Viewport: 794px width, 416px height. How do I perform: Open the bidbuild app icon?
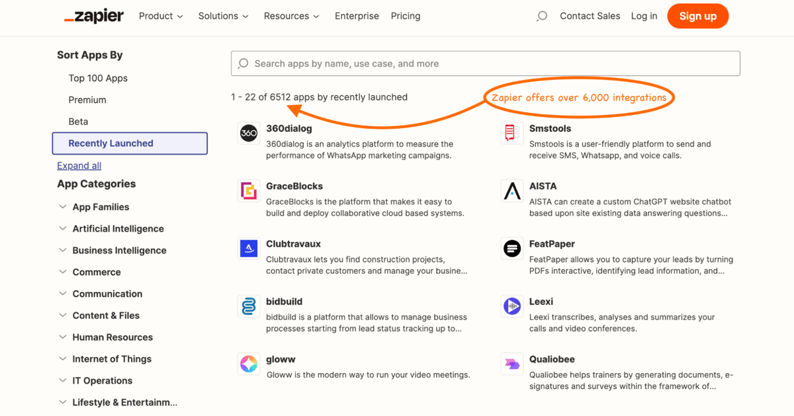click(x=249, y=306)
